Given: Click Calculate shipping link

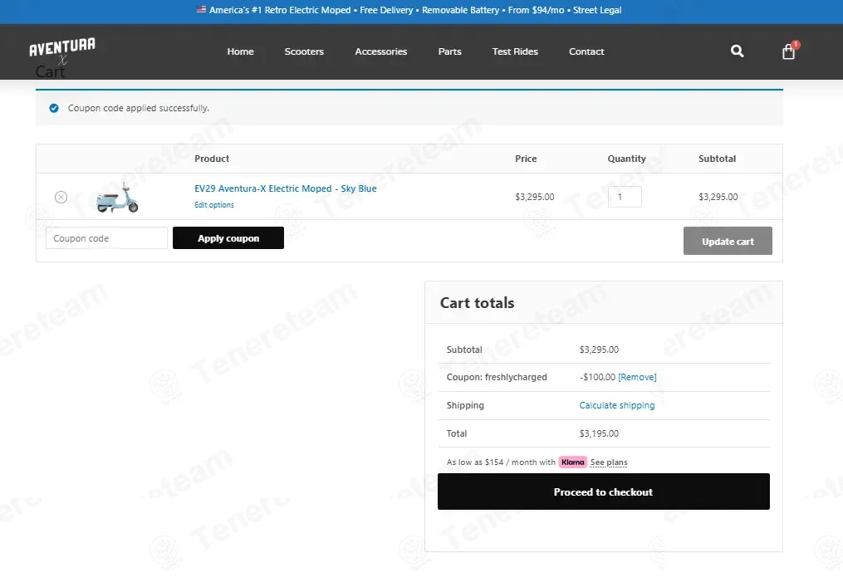Looking at the screenshot, I should click(x=617, y=405).
